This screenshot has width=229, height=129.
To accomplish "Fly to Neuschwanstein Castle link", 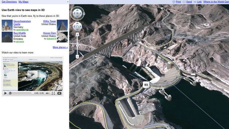I will [x=22, y=23].
